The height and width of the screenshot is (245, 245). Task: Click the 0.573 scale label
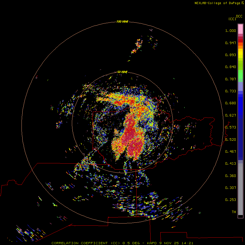tap(231, 127)
